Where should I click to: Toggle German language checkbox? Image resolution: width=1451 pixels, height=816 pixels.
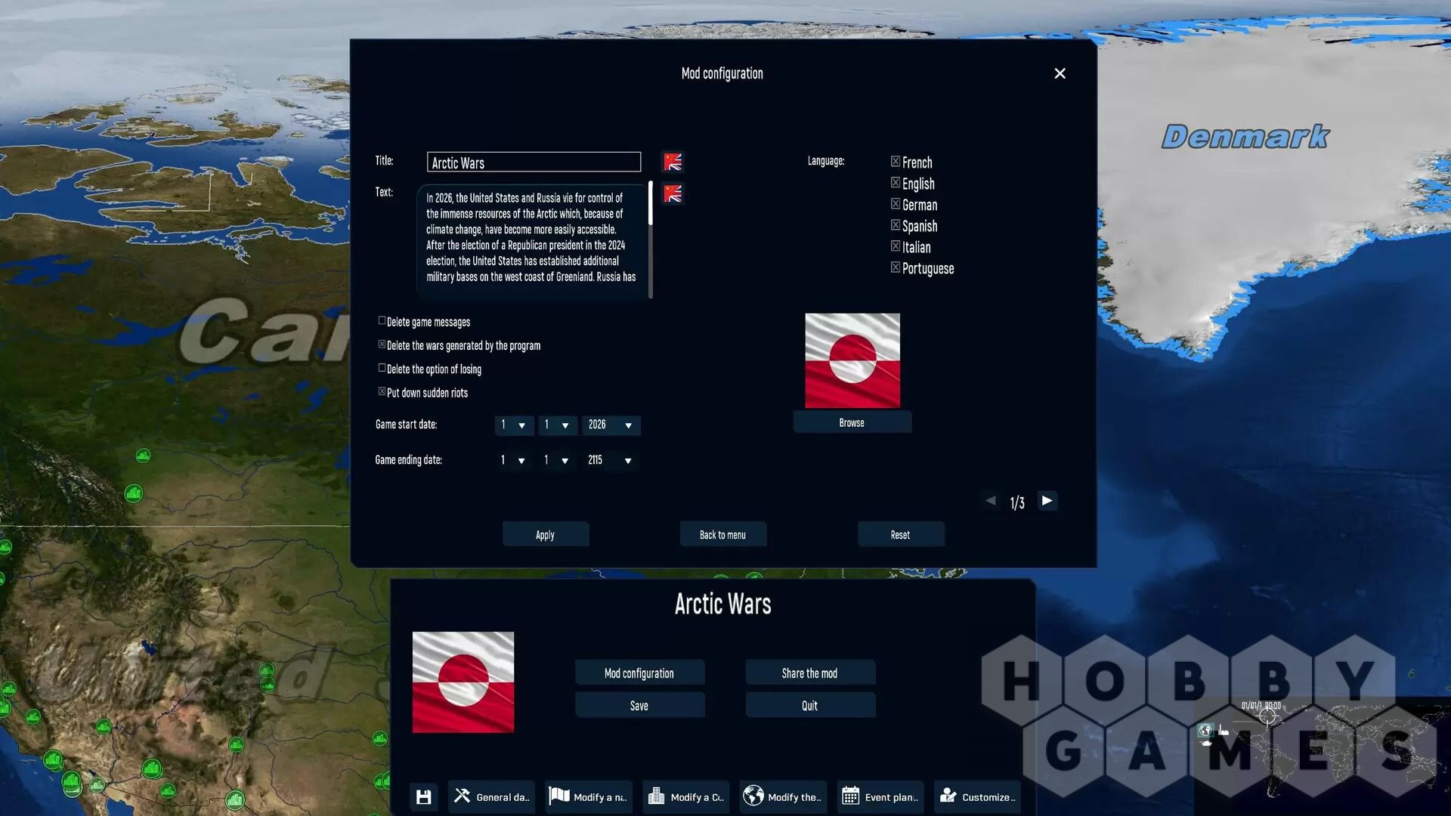(896, 204)
